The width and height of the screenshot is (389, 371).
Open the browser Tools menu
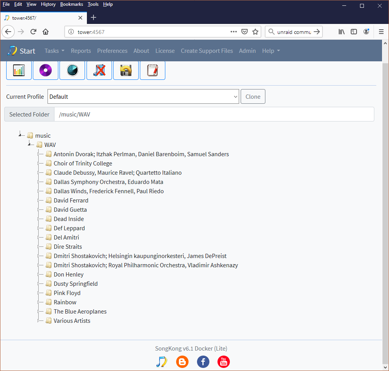coord(93,4)
